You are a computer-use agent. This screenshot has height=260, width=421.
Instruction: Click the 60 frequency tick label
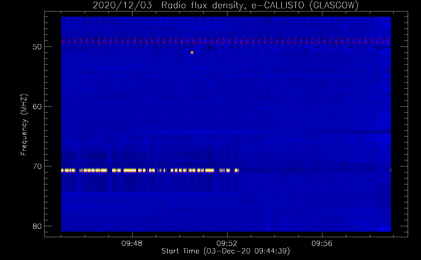pos(37,107)
